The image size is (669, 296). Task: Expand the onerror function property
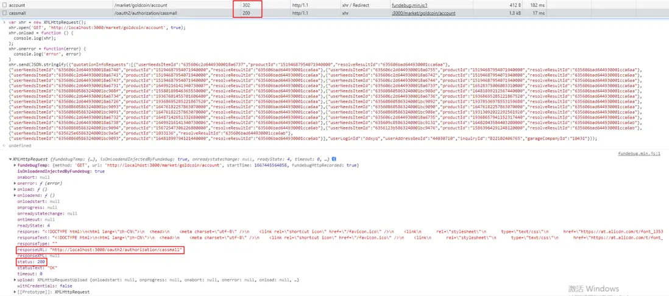pos(15,183)
